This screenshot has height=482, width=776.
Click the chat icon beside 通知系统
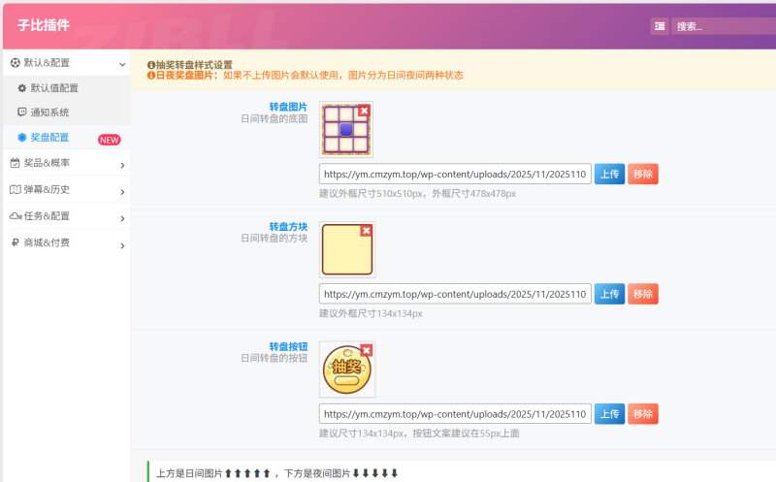coord(21,112)
